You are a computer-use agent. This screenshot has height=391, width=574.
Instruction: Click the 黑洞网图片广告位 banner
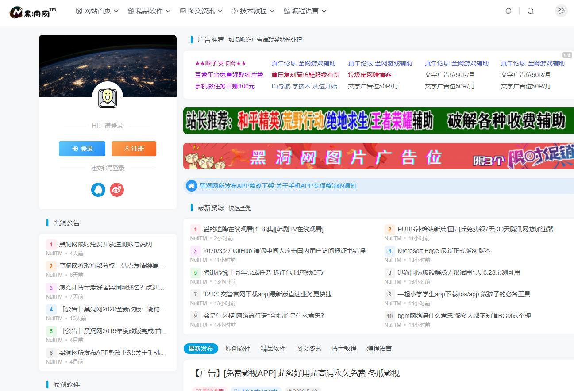coord(379,156)
